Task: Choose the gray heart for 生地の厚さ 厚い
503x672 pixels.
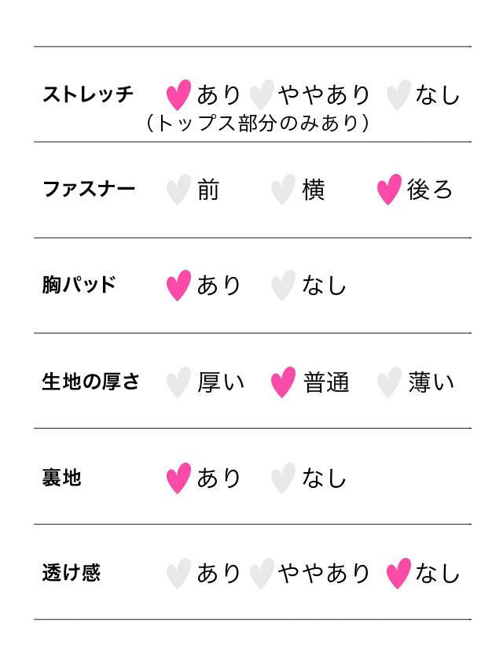Action: click(x=178, y=382)
